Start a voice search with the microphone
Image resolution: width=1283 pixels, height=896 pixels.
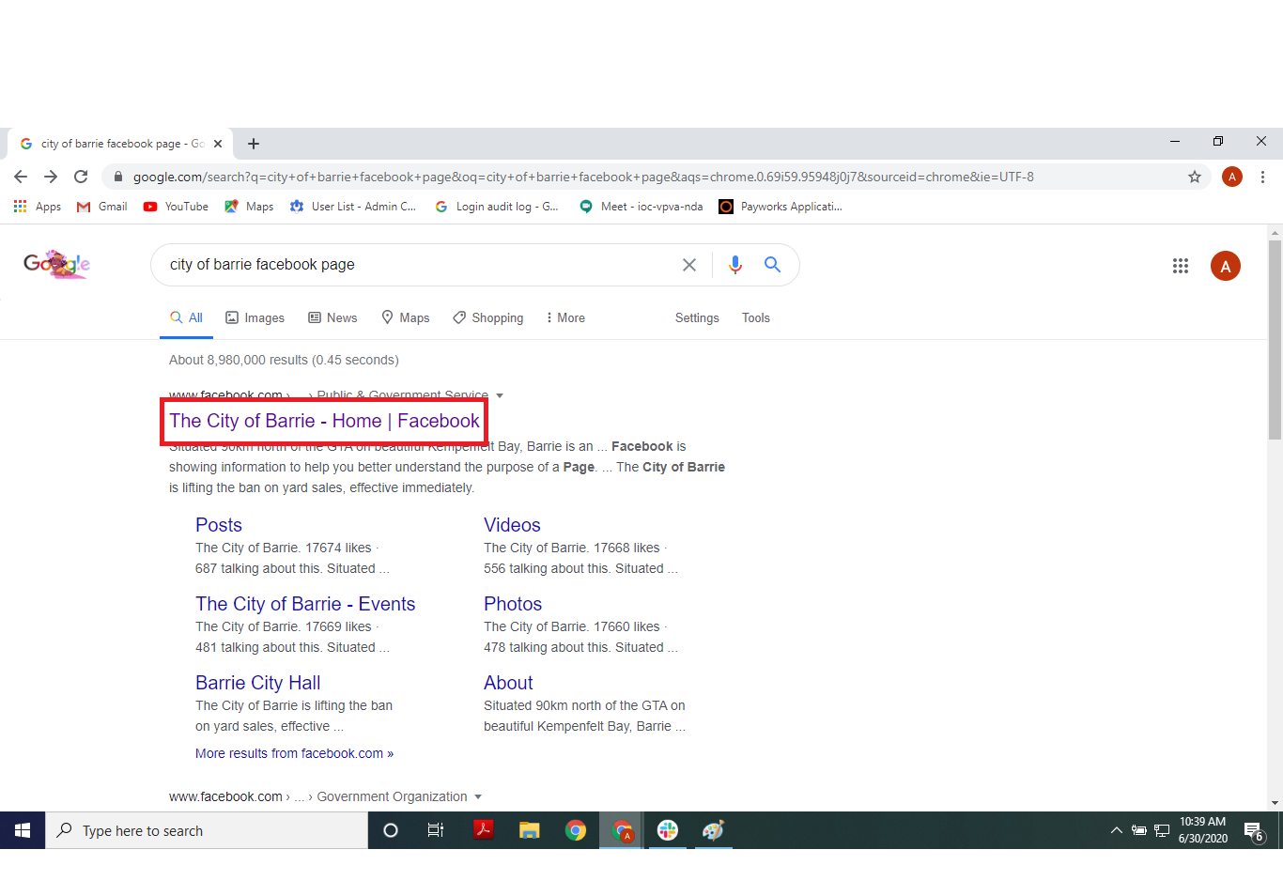click(735, 265)
